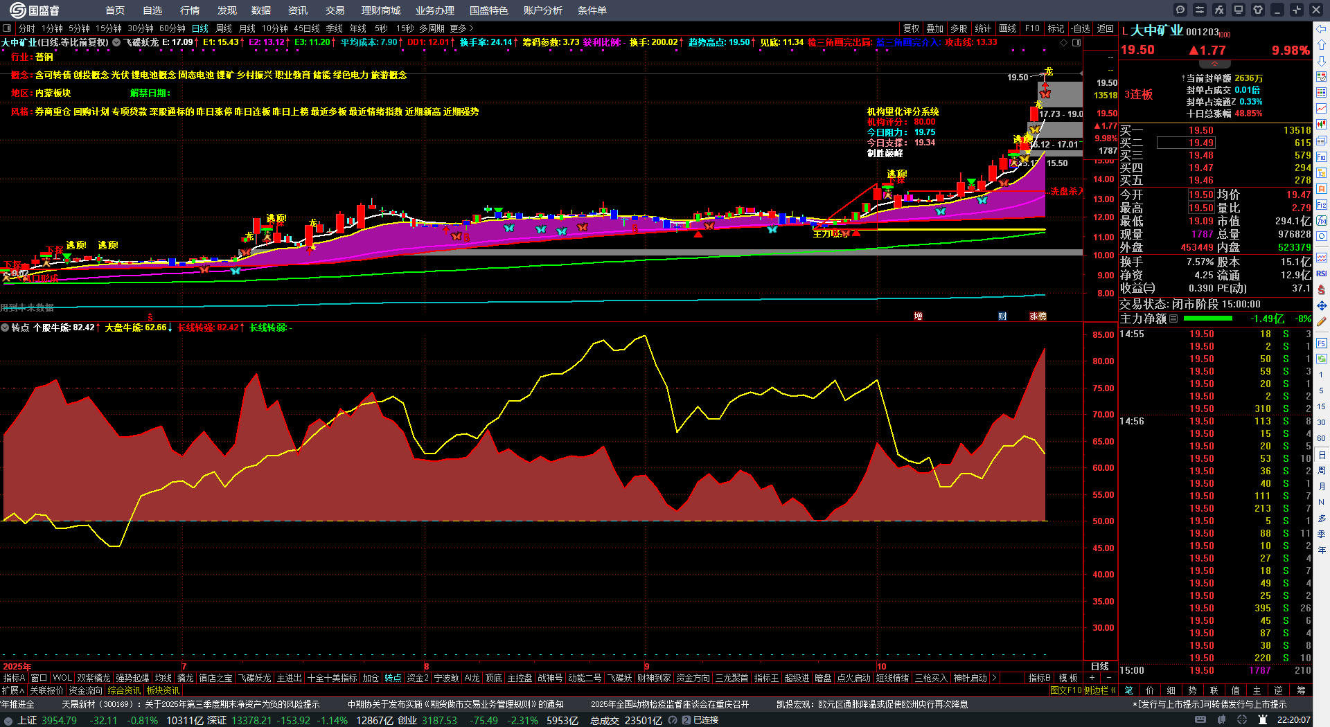The height and width of the screenshot is (727, 1330).
Task: Open the FIZ icon in right sidebar
Action: pos(1322,205)
